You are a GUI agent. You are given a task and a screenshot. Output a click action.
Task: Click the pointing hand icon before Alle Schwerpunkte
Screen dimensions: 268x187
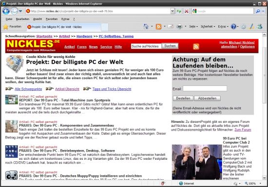(9, 89)
